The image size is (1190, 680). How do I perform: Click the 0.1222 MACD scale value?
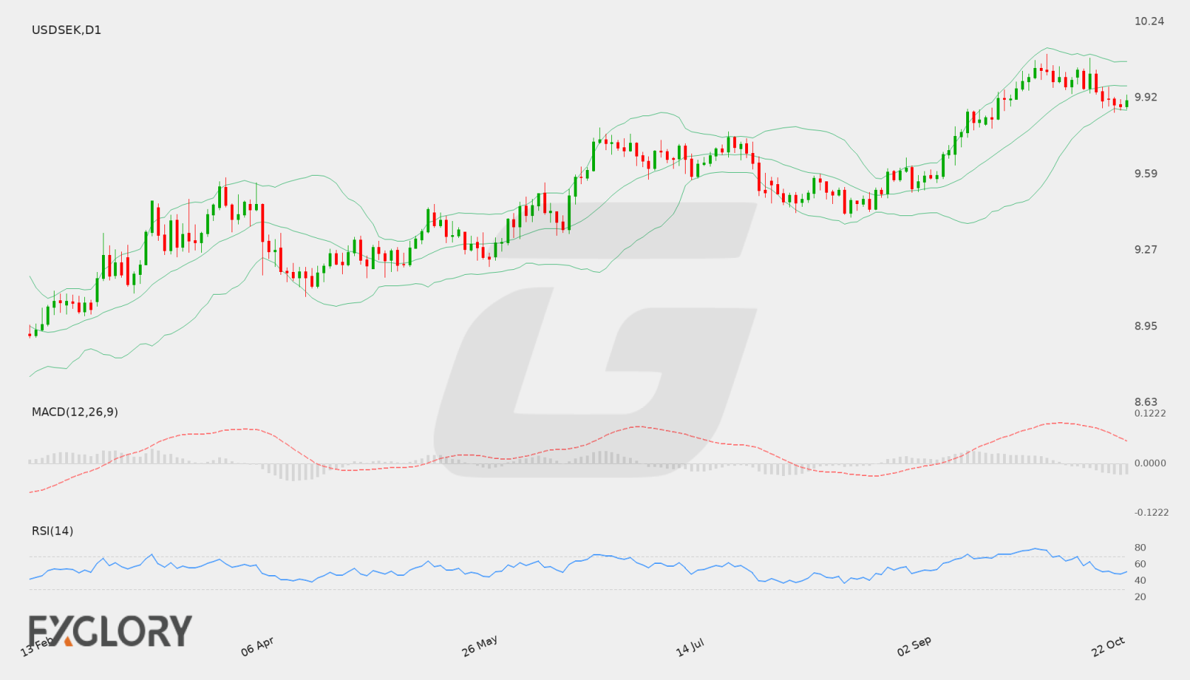click(x=1150, y=413)
